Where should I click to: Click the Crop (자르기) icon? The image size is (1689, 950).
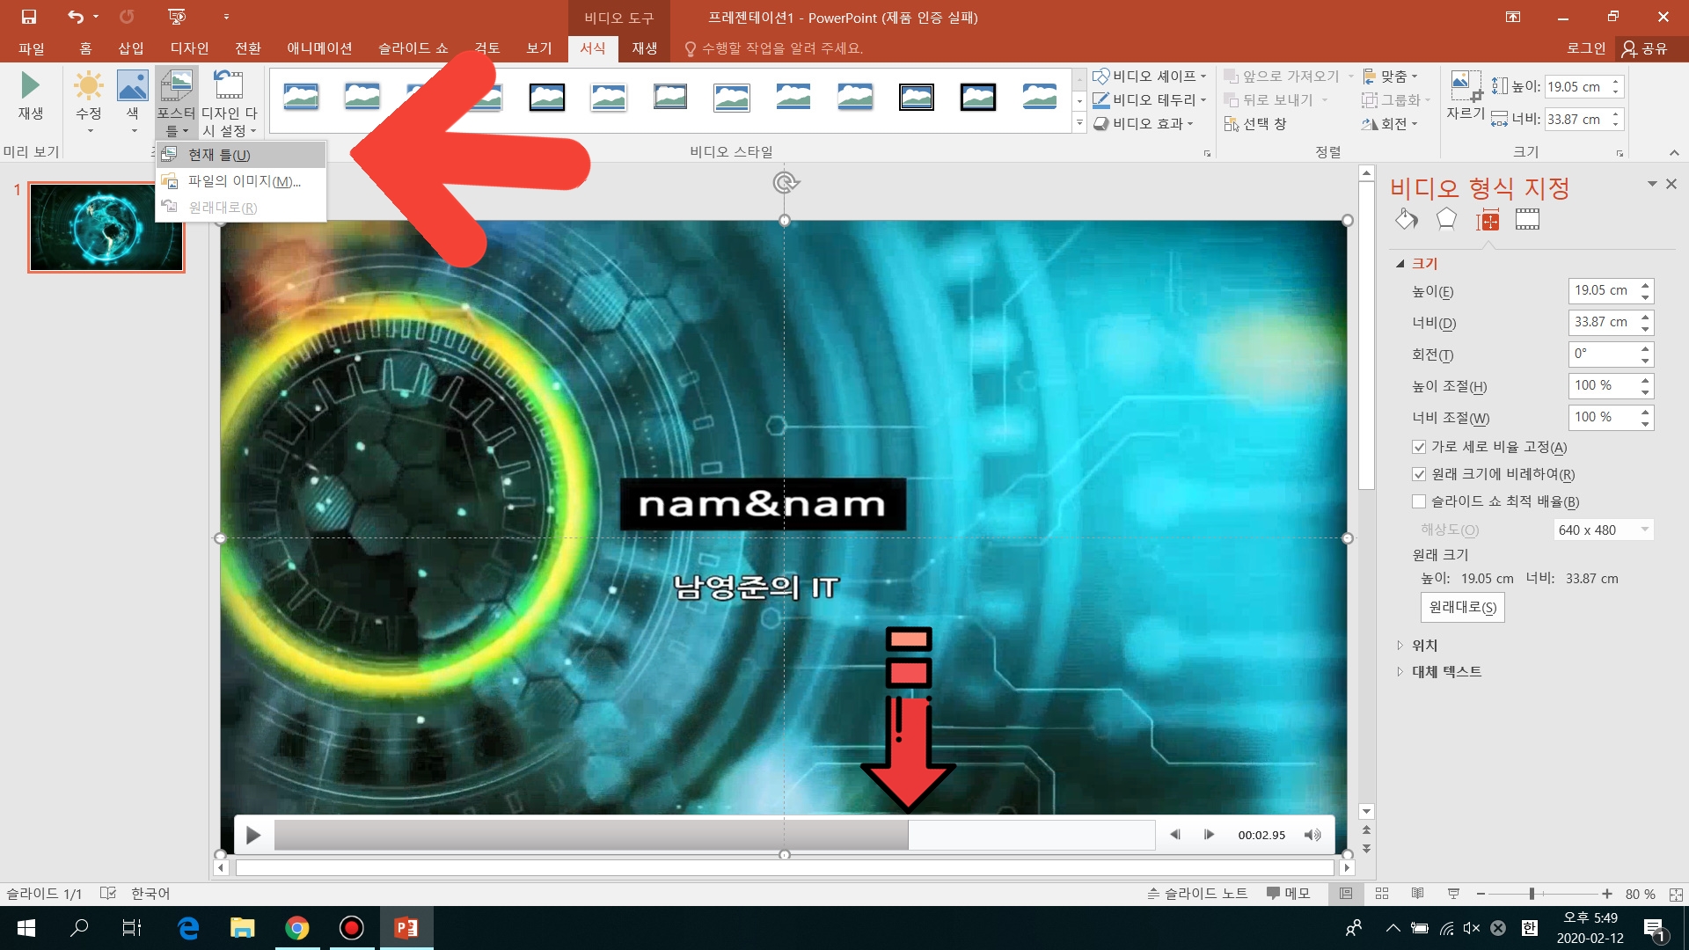pyautogui.click(x=1465, y=88)
